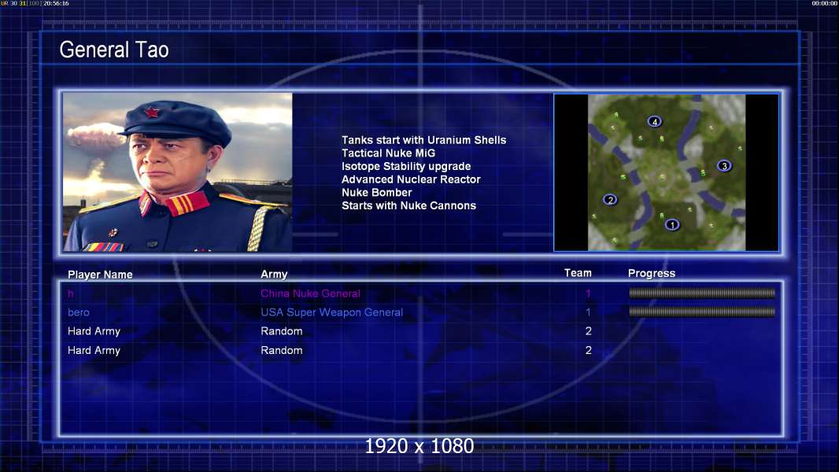The width and height of the screenshot is (839, 472).
Task: Click the 'Player Name' column header
Action: (100, 275)
